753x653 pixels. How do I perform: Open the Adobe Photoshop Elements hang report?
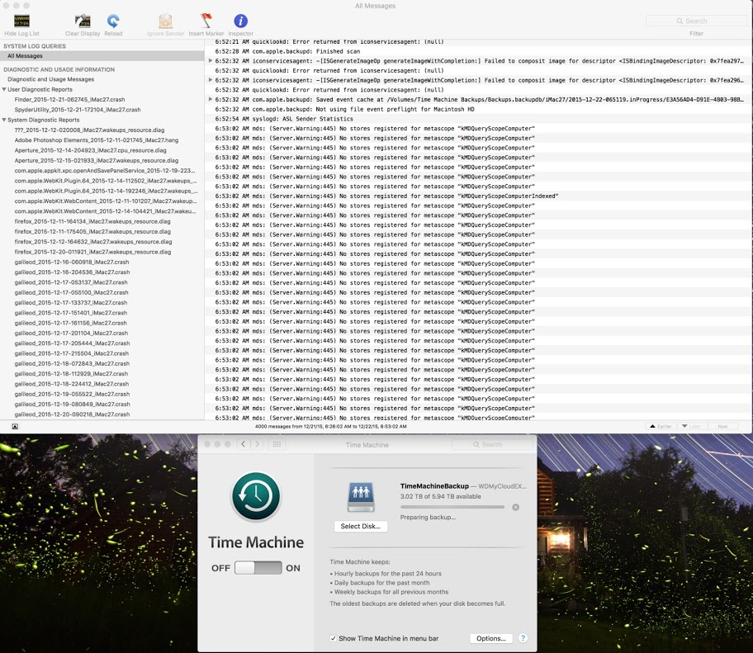[97, 140]
